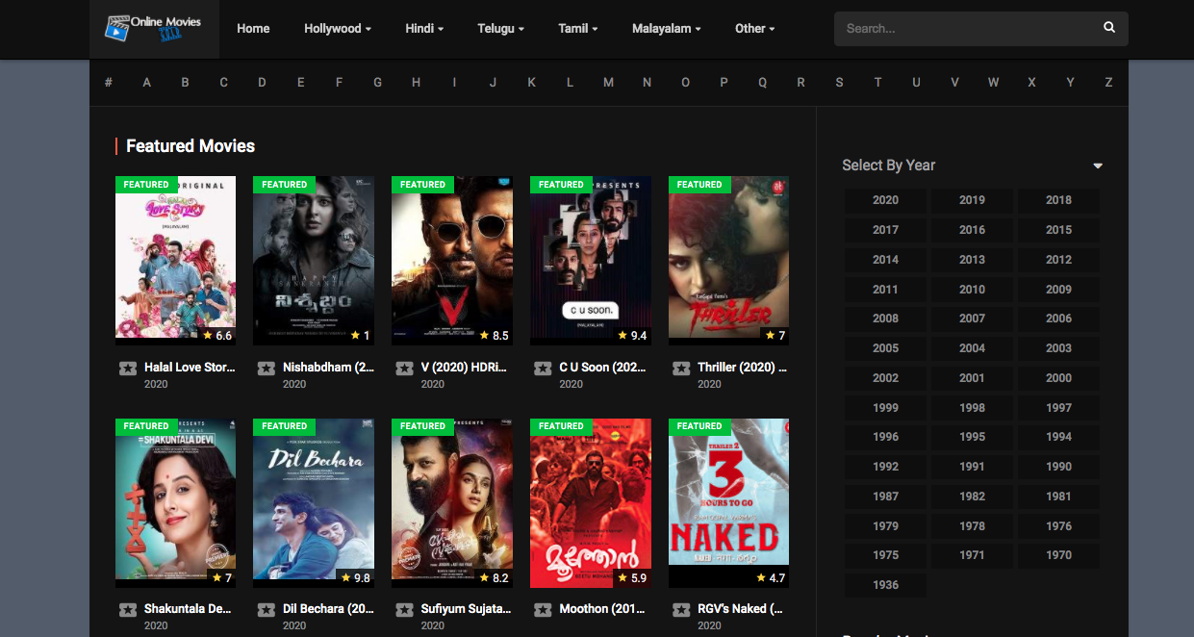The width and height of the screenshot is (1194, 637).
Task: Open the V movie poster thumbnail
Action: (452, 260)
